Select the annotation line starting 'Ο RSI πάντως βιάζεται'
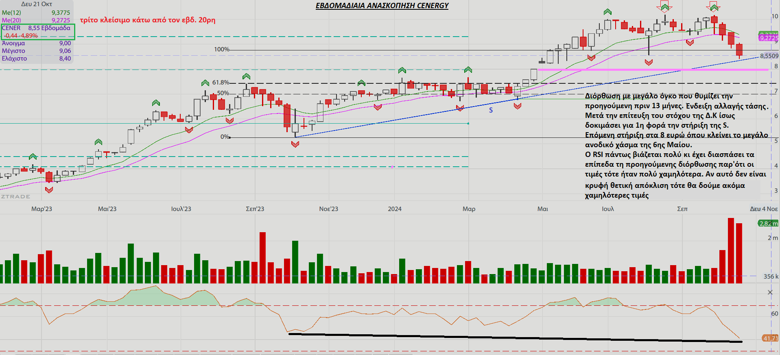The image size is (780, 355). click(x=670, y=155)
